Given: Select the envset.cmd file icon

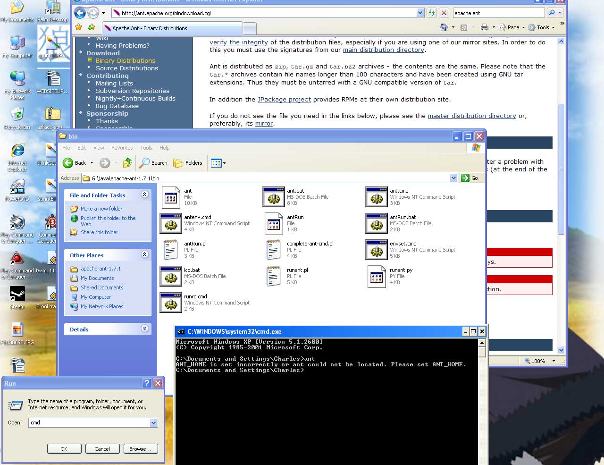Looking at the screenshot, I should click(377, 250).
